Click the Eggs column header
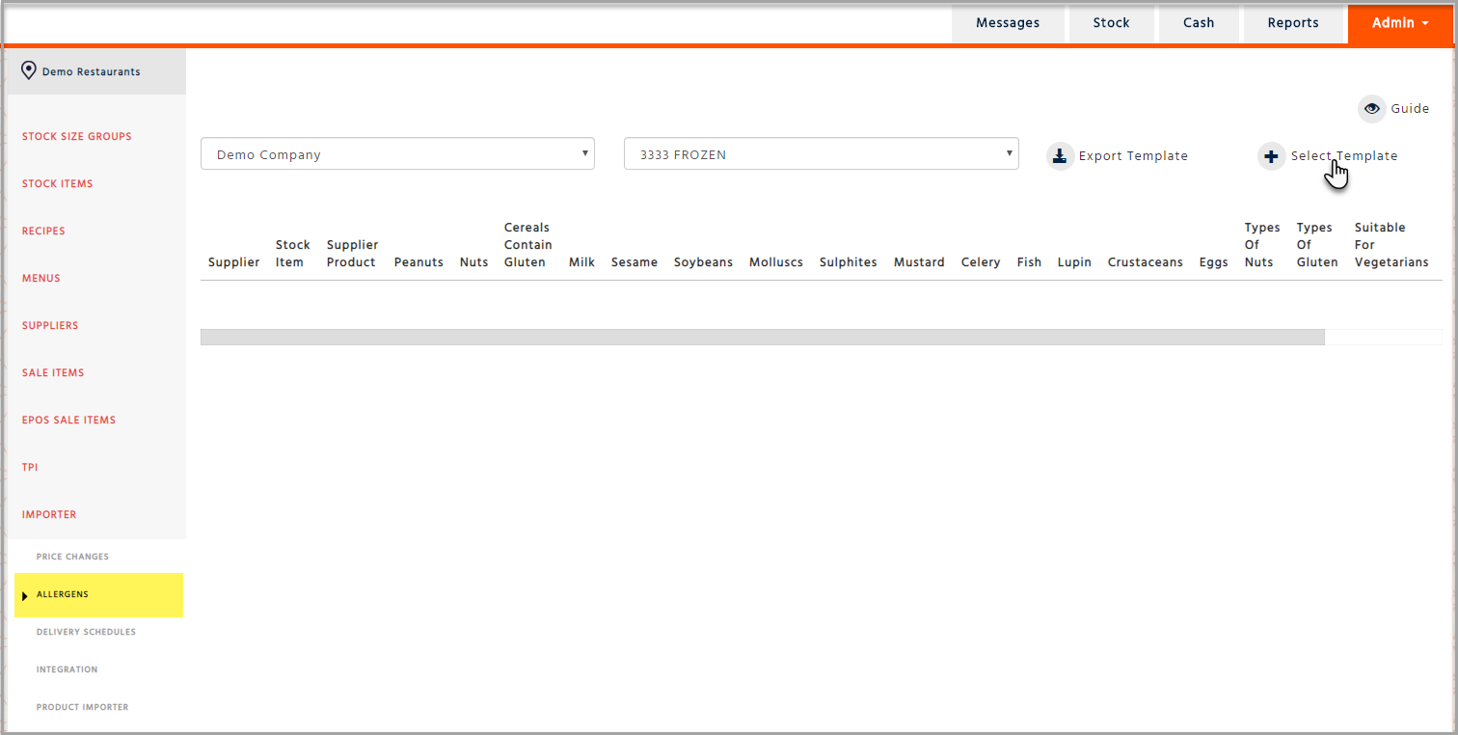Image resolution: width=1458 pixels, height=735 pixels. pos(1214,262)
